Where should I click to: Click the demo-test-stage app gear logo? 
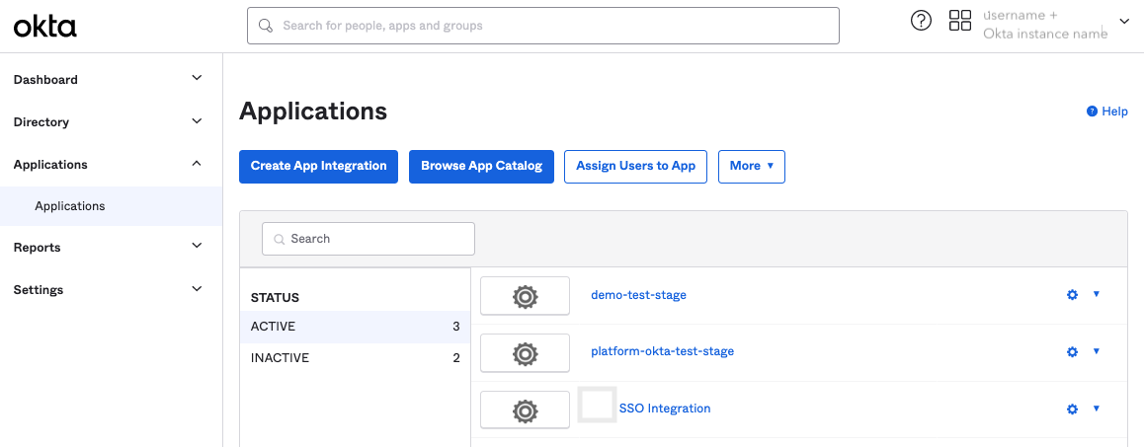tap(525, 296)
